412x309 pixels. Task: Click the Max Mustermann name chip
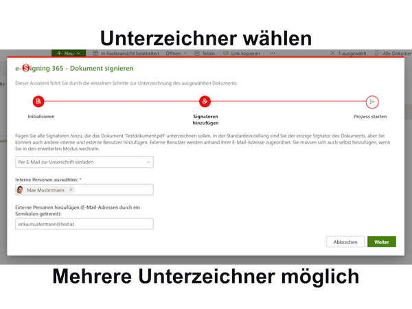pyautogui.click(x=45, y=190)
